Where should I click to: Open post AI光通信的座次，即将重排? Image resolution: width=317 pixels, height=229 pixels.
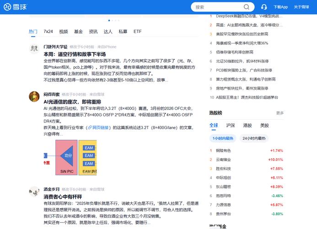(x=72, y=102)
